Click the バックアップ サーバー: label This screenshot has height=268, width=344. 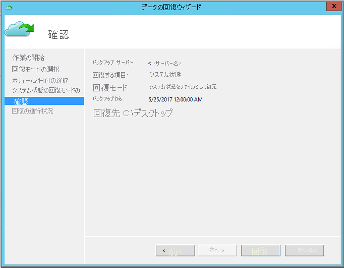pos(114,63)
